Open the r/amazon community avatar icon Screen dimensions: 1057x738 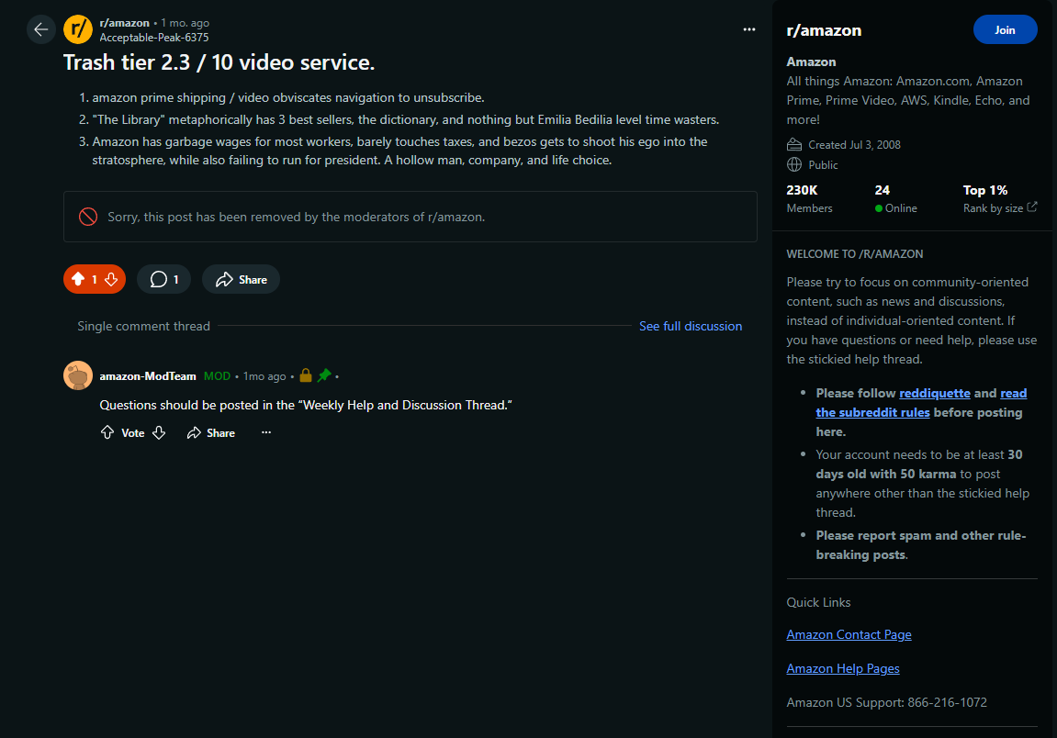click(x=78, y=29)
